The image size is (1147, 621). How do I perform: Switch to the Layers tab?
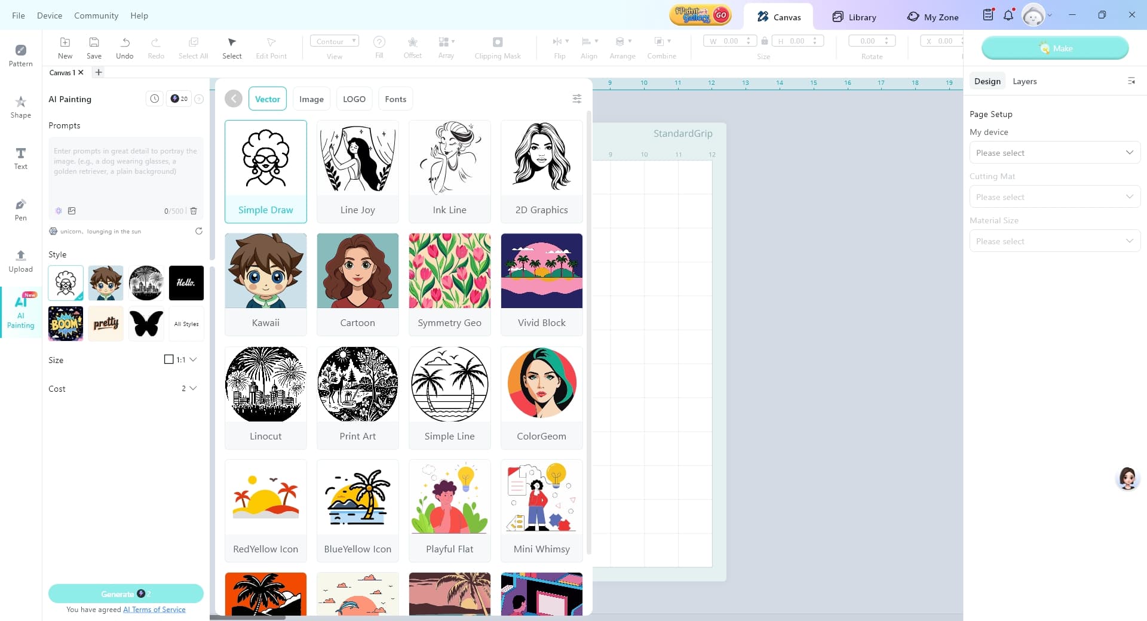pyautogui.click(x=1024, y=81)
